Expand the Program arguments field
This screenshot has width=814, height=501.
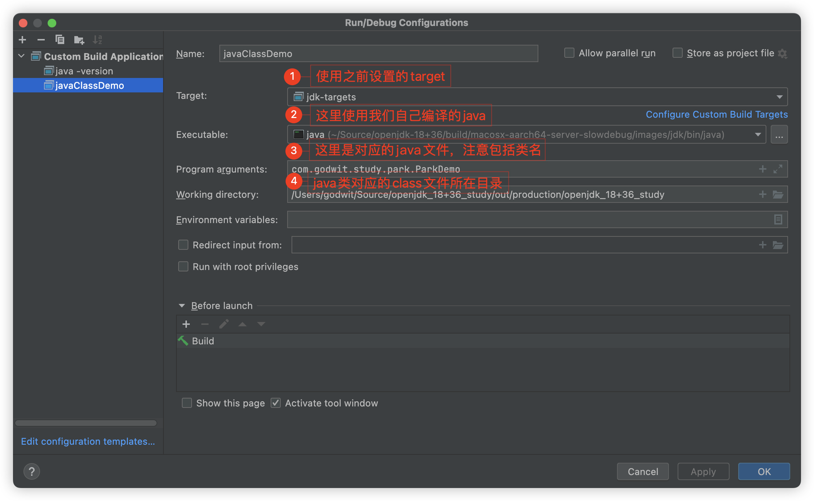pos(778,169)
